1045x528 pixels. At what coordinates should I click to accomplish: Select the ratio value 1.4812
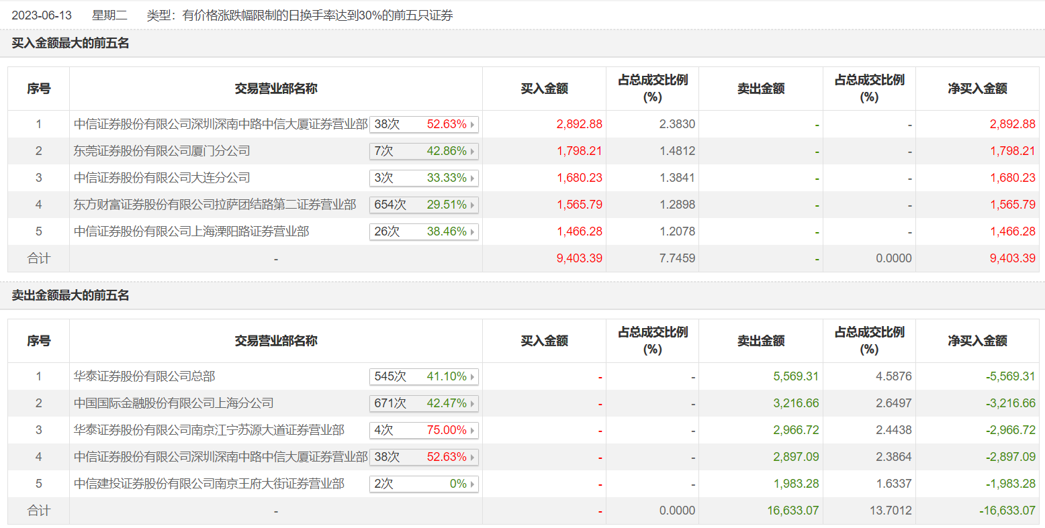pos(677,151)
